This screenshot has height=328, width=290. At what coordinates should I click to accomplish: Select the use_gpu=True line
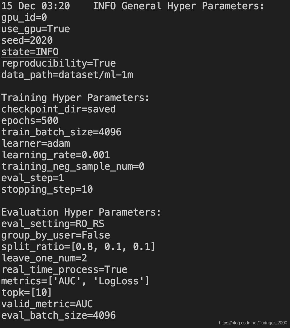tap(35, 29)
